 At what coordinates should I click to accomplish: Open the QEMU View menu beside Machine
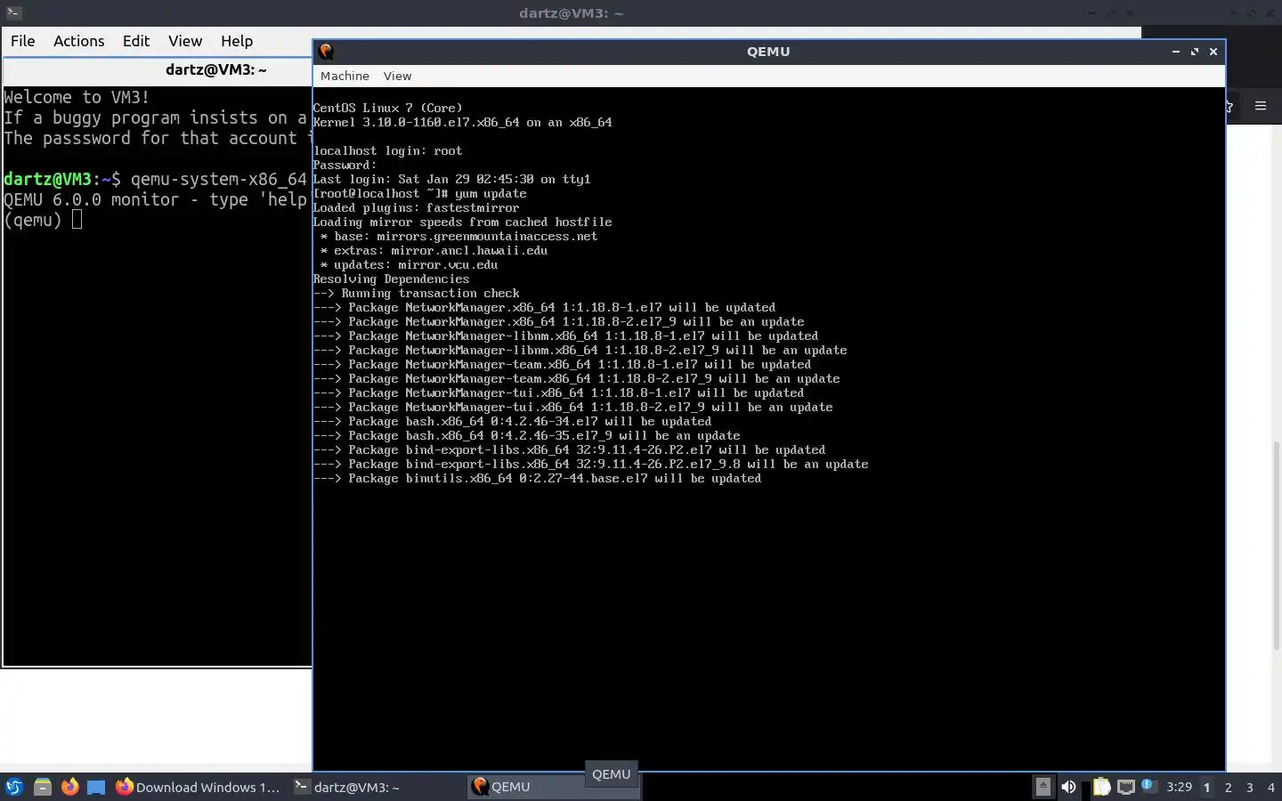pyautogui.click(x=397, y=77)
